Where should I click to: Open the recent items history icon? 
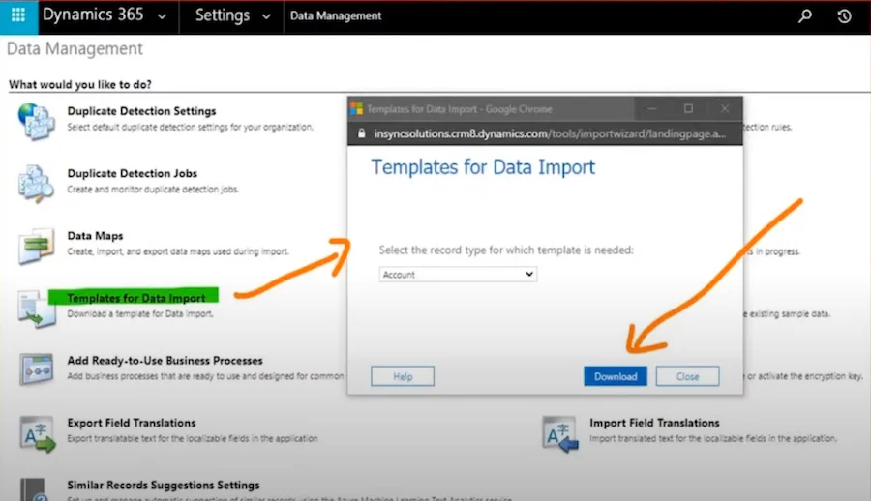[844, 16]
